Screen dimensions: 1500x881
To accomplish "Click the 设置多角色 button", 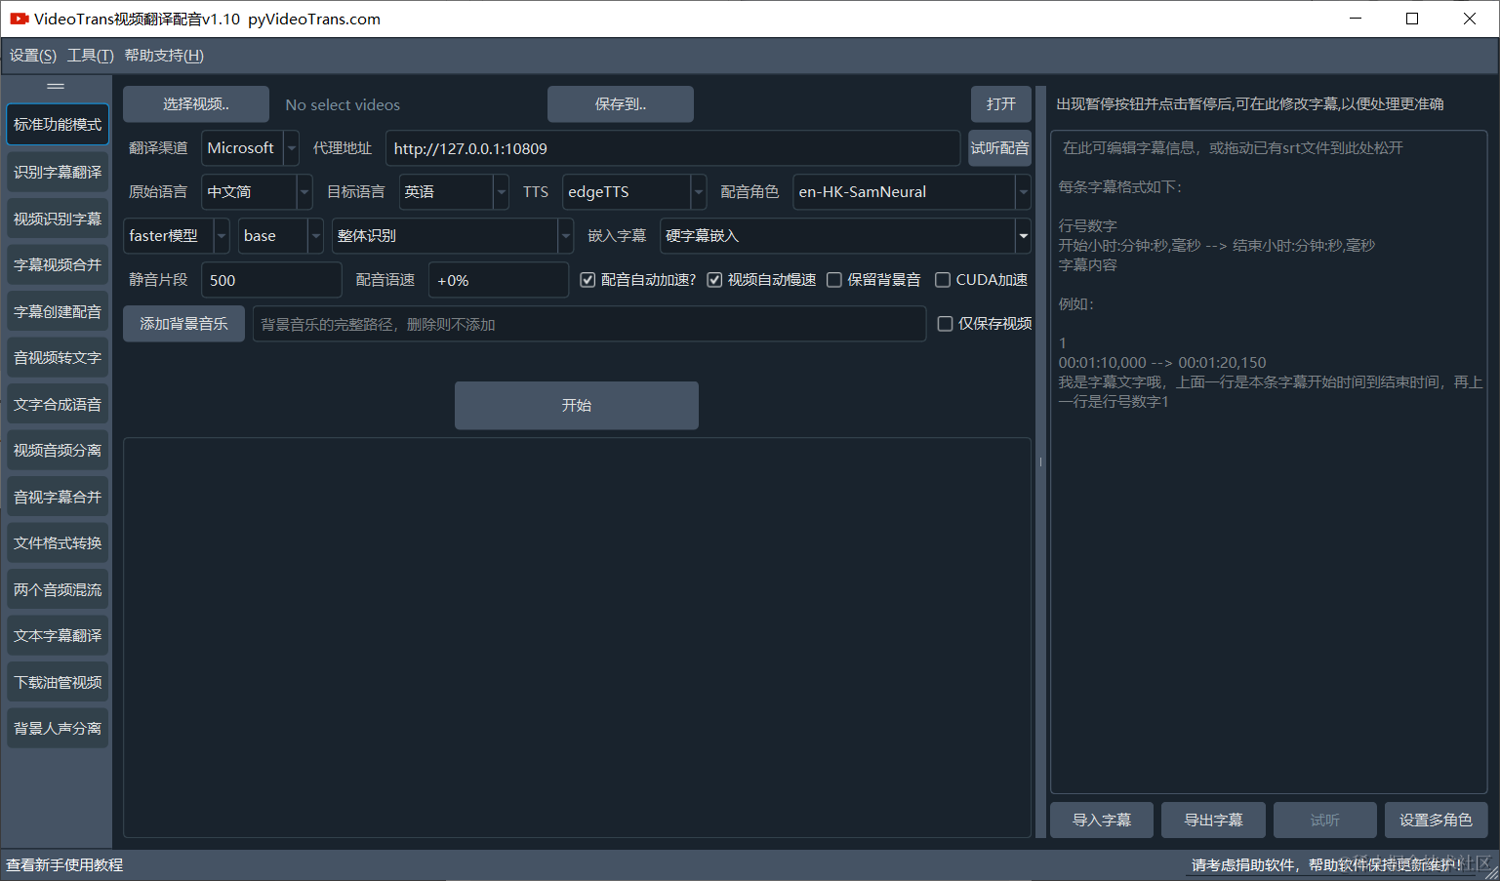I will [x=1436, y=821].
